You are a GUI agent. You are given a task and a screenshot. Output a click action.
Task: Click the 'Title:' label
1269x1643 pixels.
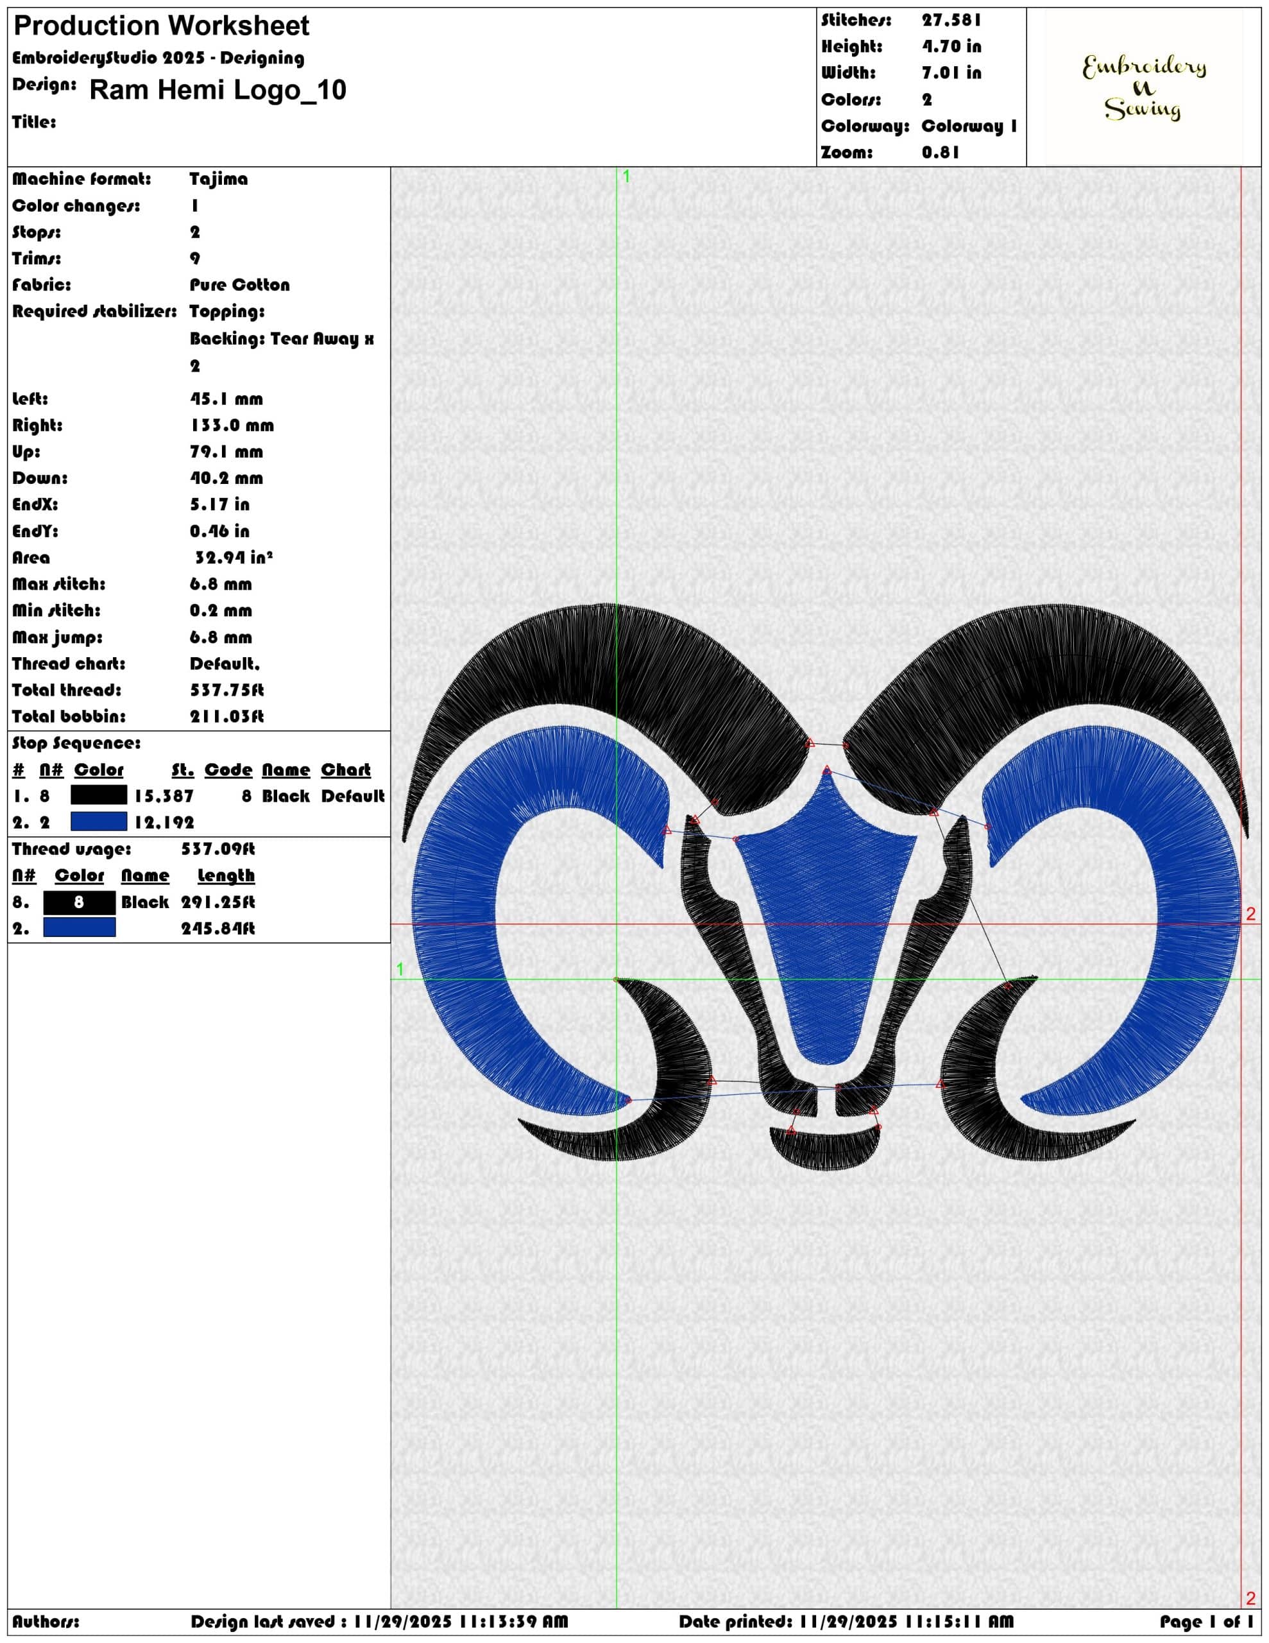[x=34, y=122]
